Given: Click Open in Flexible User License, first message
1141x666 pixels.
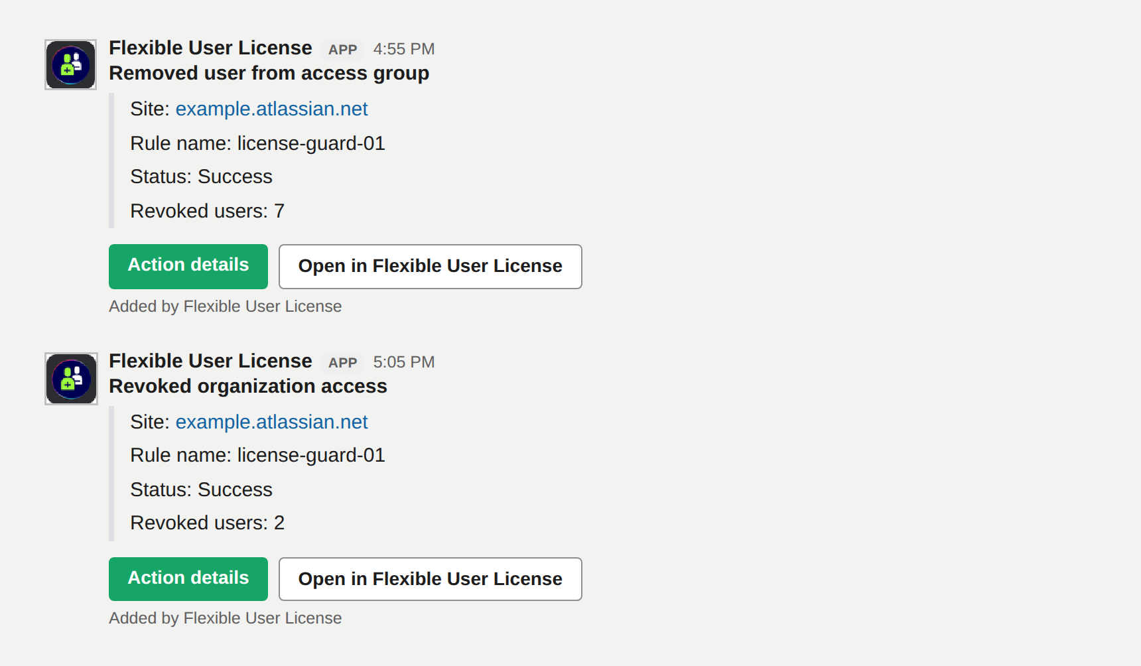Looking at the screenshot, I should point(430,266).
